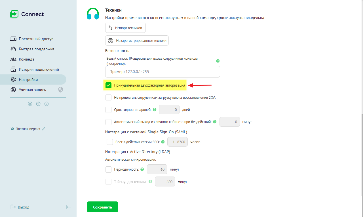Enable the Срок годности паролей checkbox
This screenshot has height=217, width=363.
[x=108, y=109]
